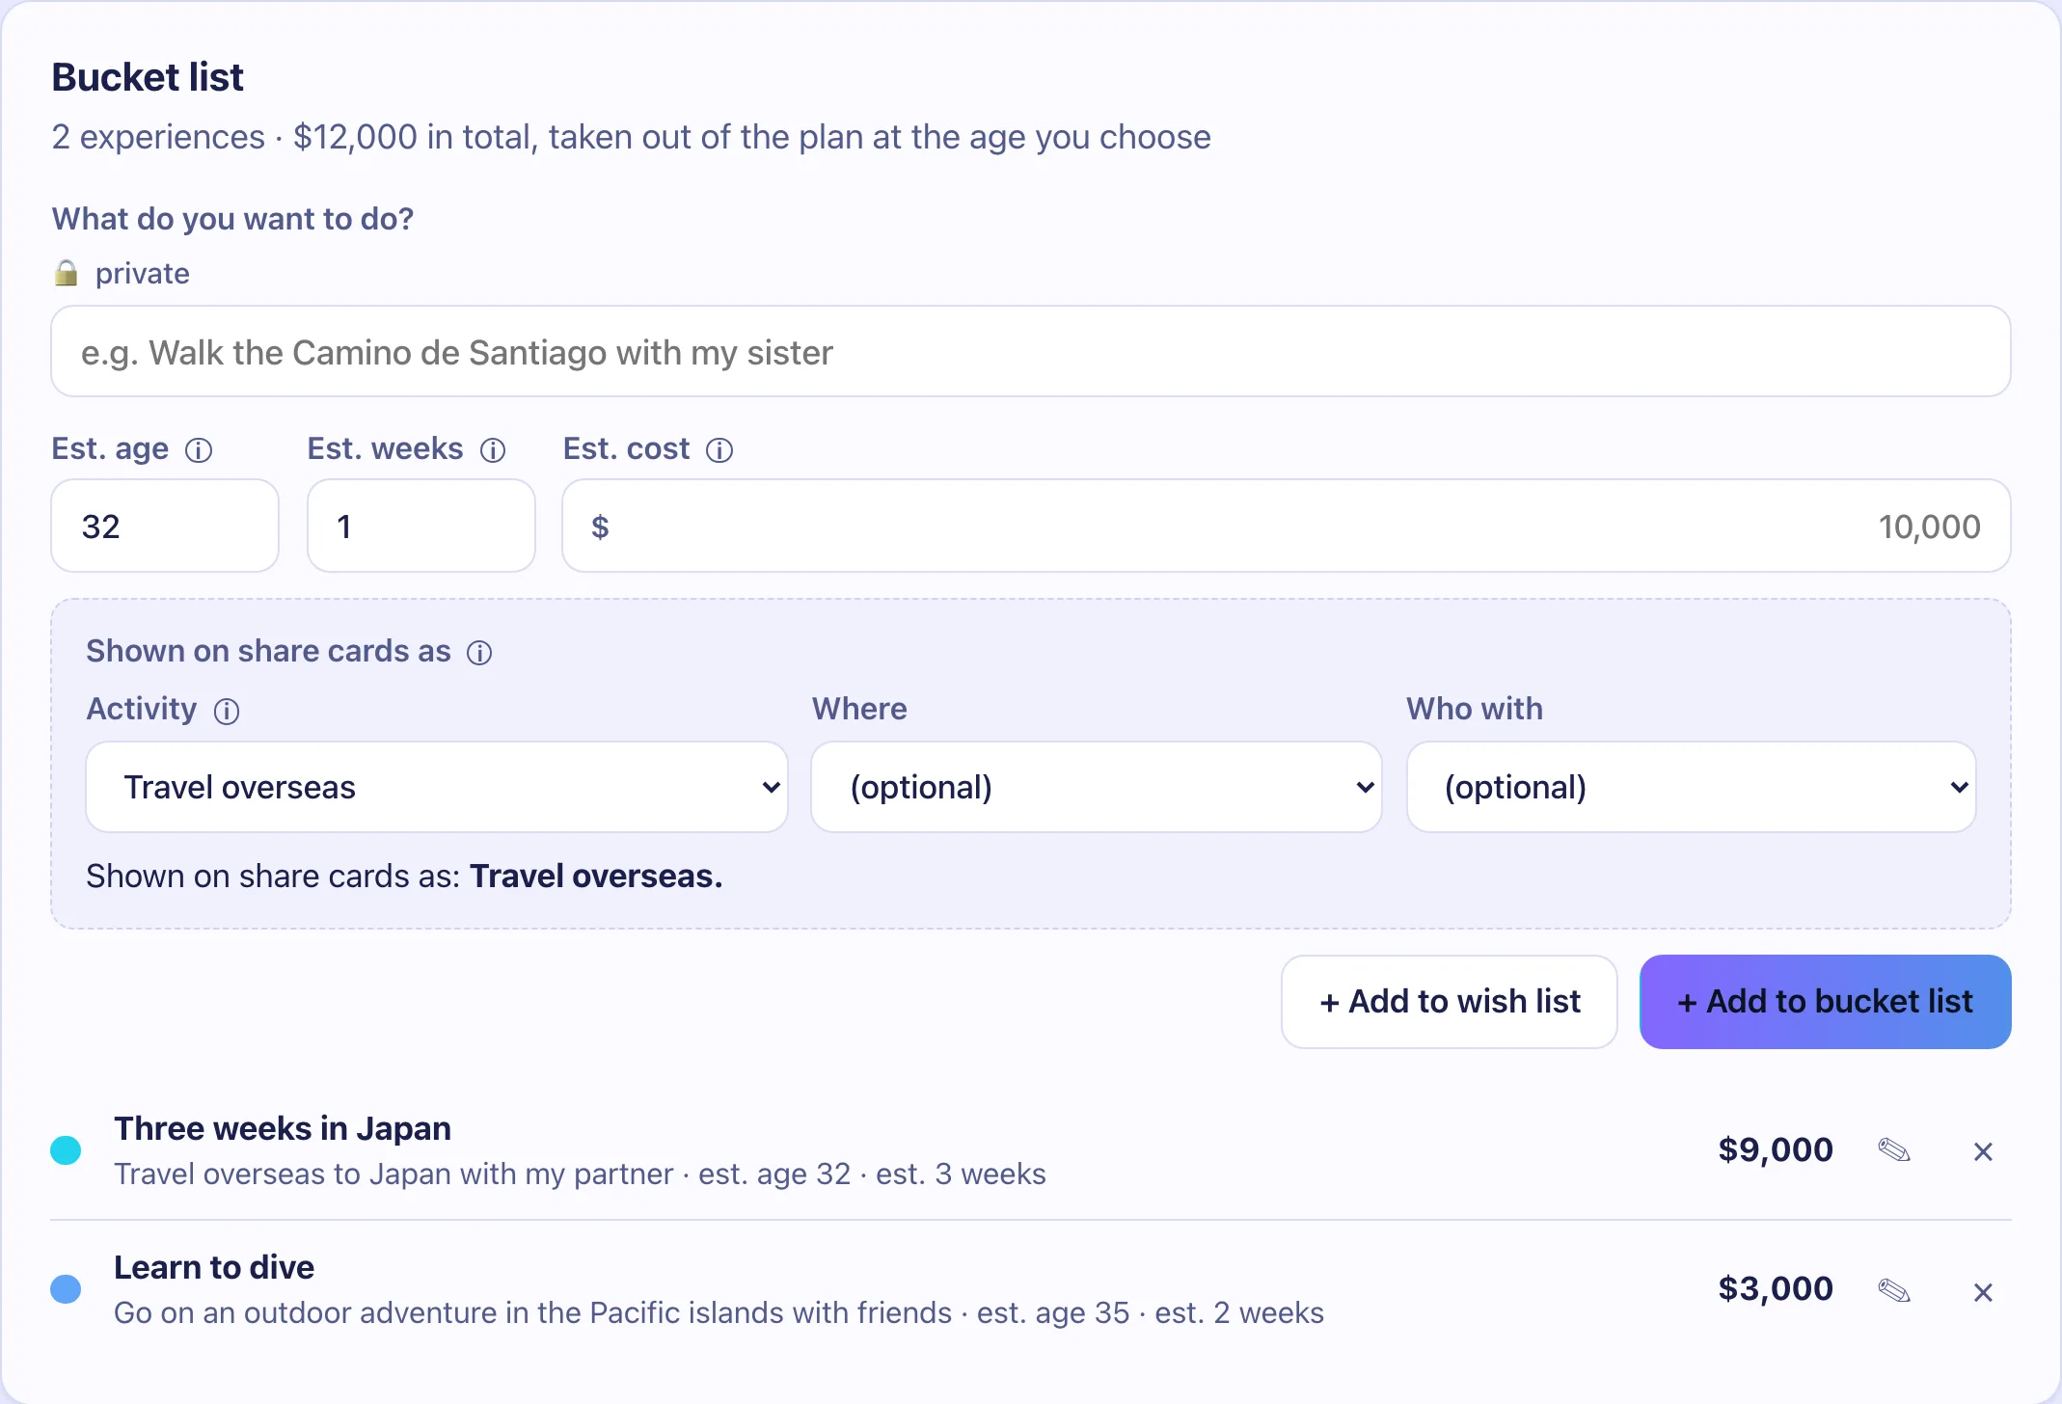Image resolution: width=2062 pixels, height=1404 pixels.
Task: Click the info icon beside Est. cost
Action: (719, 450)
